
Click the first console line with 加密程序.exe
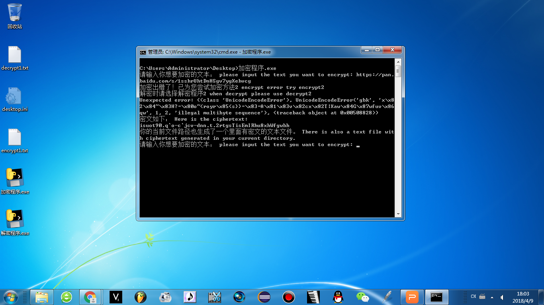[208, 68]
